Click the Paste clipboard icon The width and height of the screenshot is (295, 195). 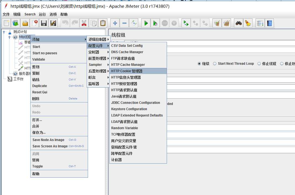click(103, 23)
